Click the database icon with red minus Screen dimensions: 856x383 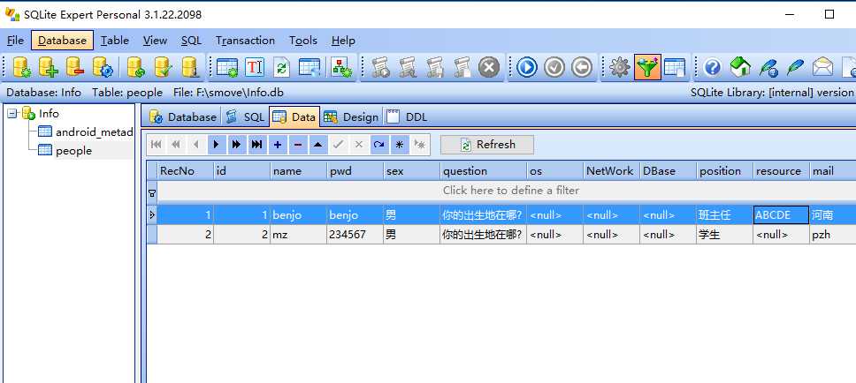pos(75,68)
